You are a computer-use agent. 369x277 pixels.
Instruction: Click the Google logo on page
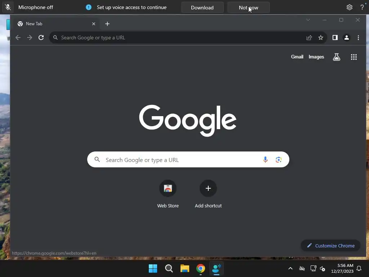pyautogui.click(x=188, y=120)
